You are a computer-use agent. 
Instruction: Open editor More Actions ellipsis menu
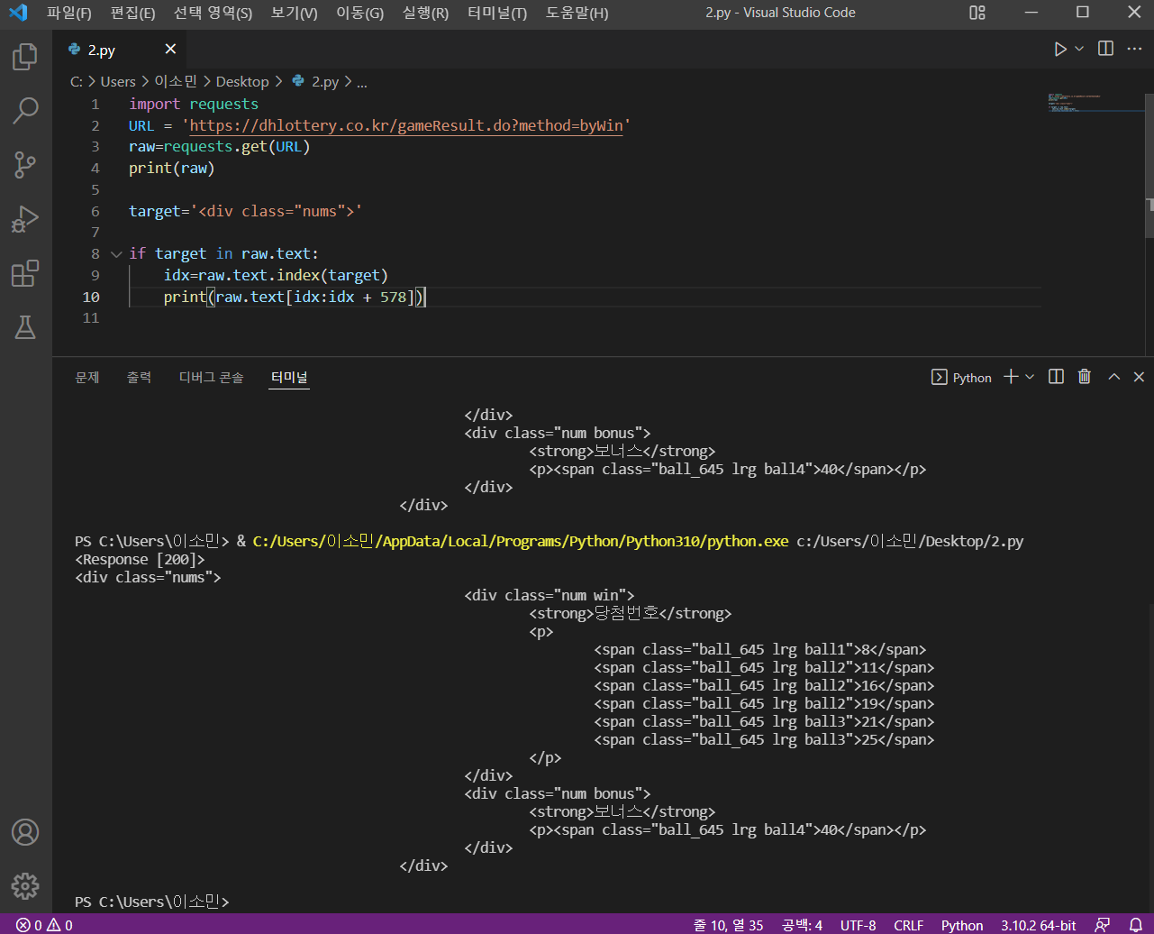[1134, 49]
